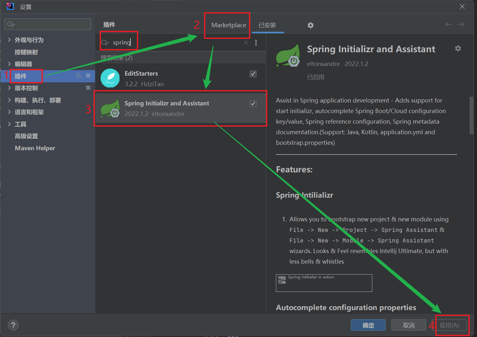Clear the plugin search text with the X icon
The width and height of the screenshot is (477, 337).
[246, 43]
